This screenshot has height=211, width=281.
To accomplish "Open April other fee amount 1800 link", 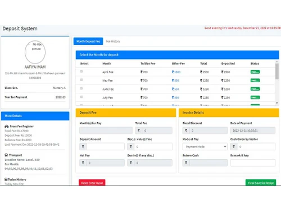I will (x=176, y=72).
